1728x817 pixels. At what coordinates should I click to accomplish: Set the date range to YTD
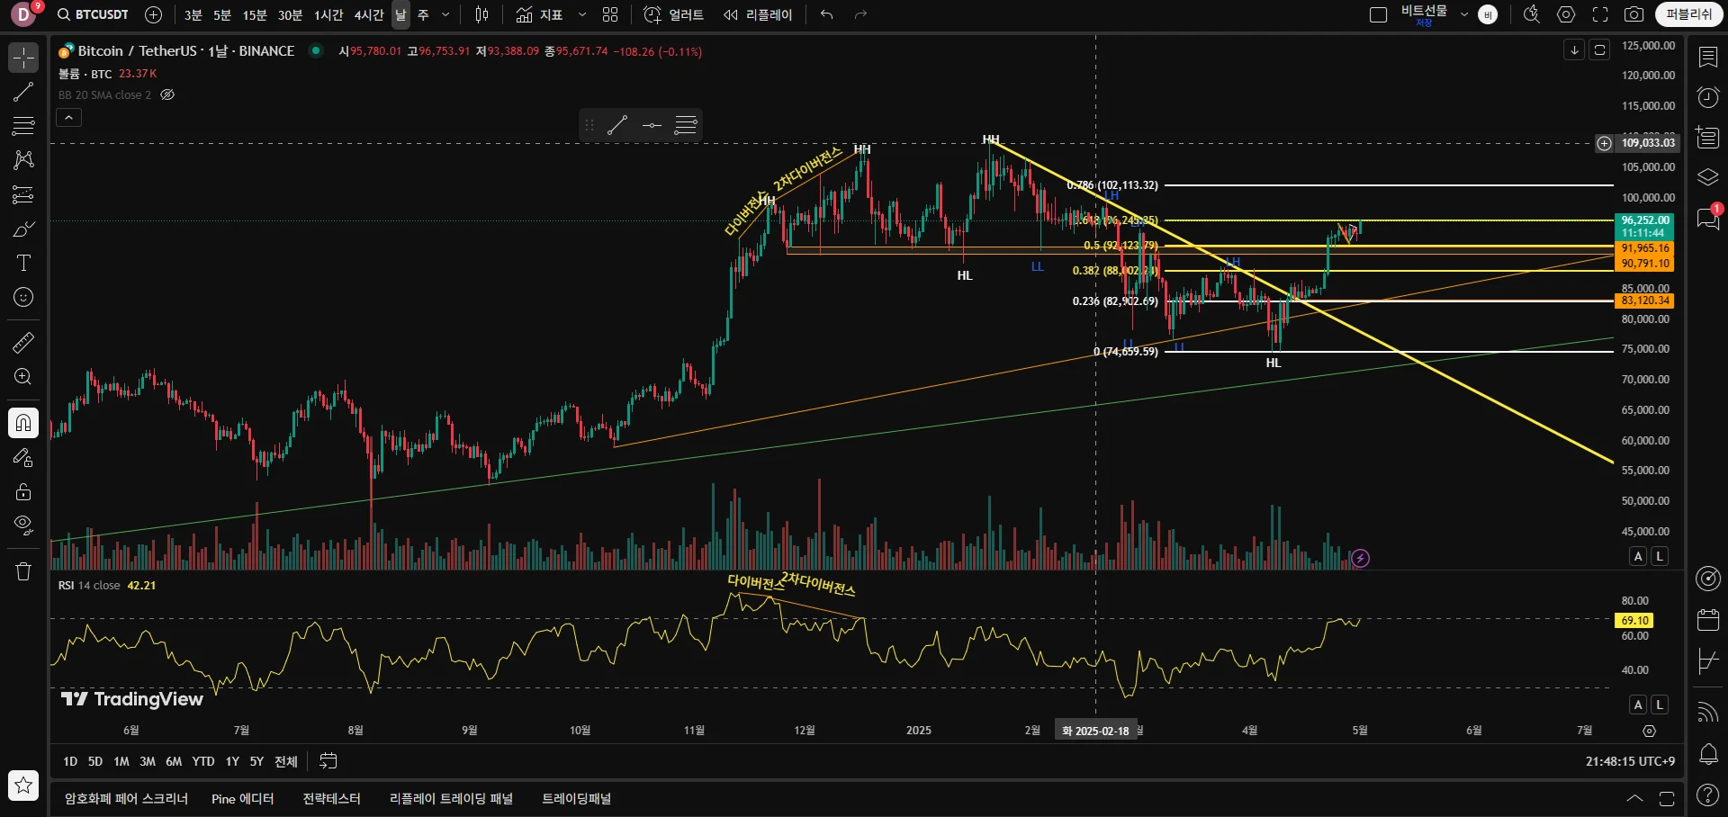click(203, 761)
